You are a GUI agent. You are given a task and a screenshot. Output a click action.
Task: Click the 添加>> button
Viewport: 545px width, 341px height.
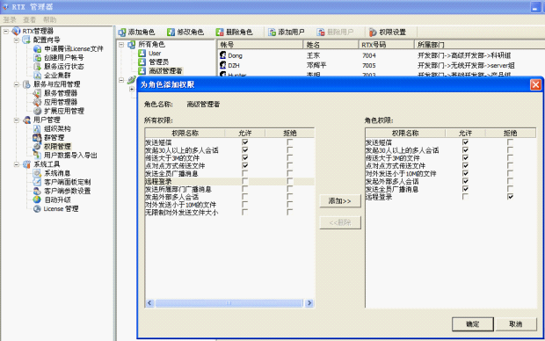[x=340, y=201]
